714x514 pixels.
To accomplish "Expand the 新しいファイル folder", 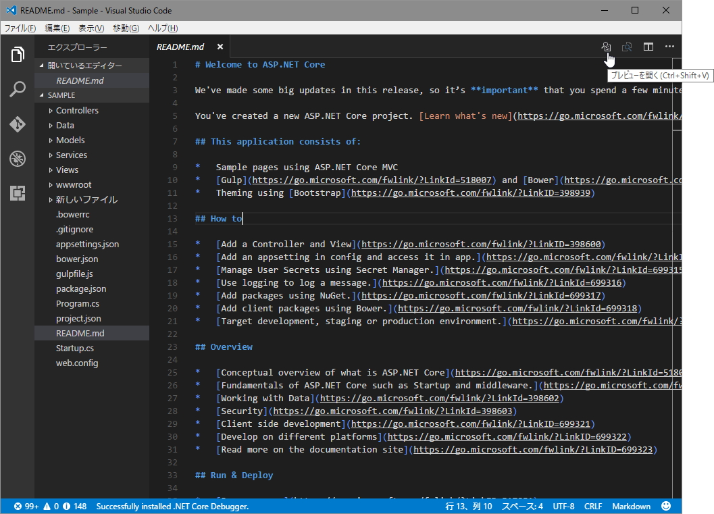I will (x=51, y=200).
